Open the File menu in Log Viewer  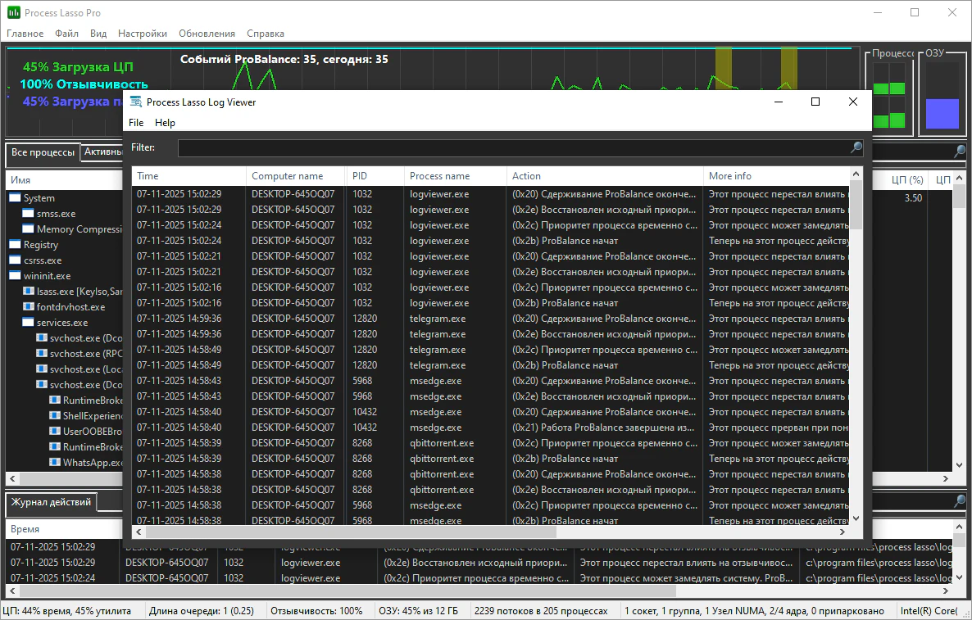[136, 123]
